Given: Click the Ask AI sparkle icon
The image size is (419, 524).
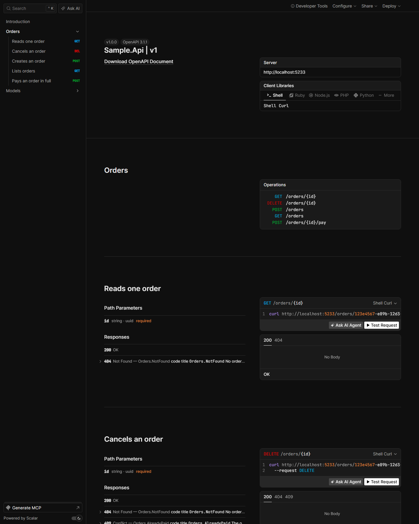Looking at the screenshot, I should [63, 8].
